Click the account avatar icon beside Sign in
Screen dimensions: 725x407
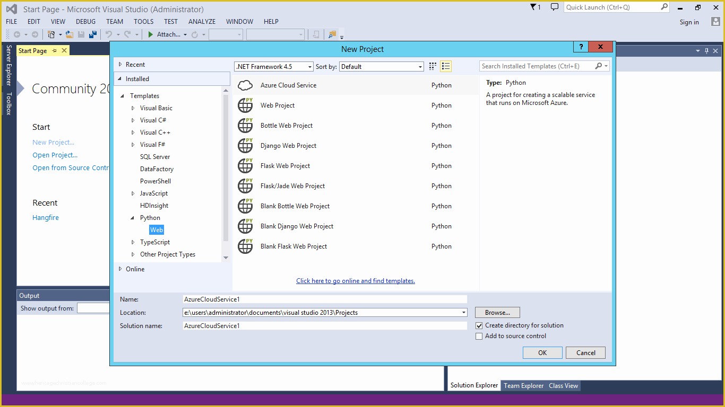click(x=716, y=22)
